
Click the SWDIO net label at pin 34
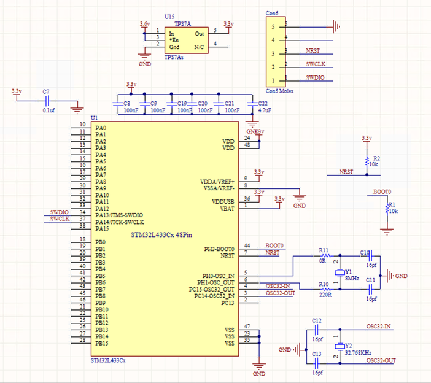(60, 212)
